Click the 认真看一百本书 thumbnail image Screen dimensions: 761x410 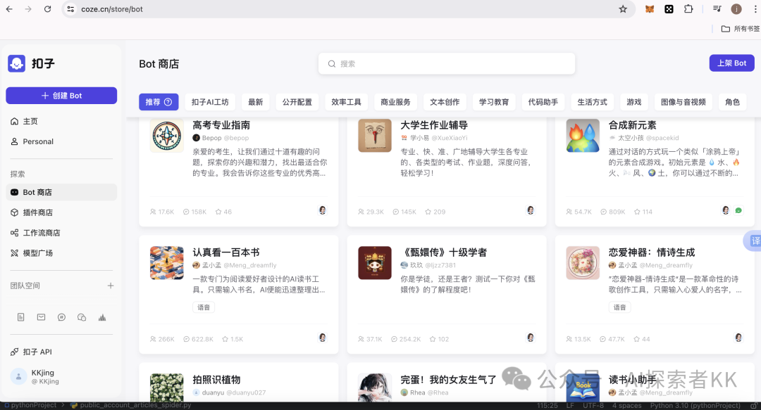[167, 263]
